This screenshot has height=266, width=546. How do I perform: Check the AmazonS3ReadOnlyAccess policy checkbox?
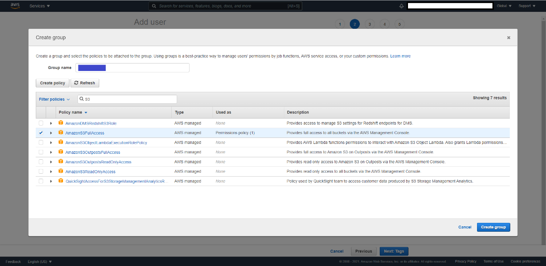(x=41, y=172)
